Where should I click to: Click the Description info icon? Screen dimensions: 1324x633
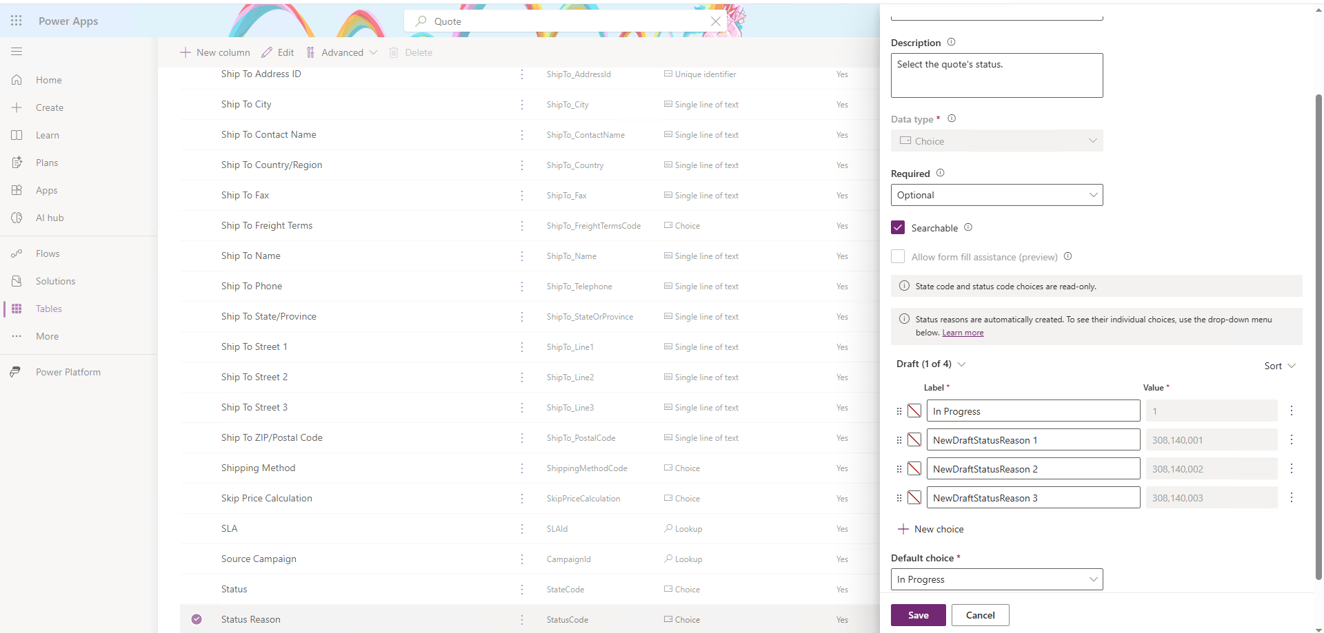(951, 42)
